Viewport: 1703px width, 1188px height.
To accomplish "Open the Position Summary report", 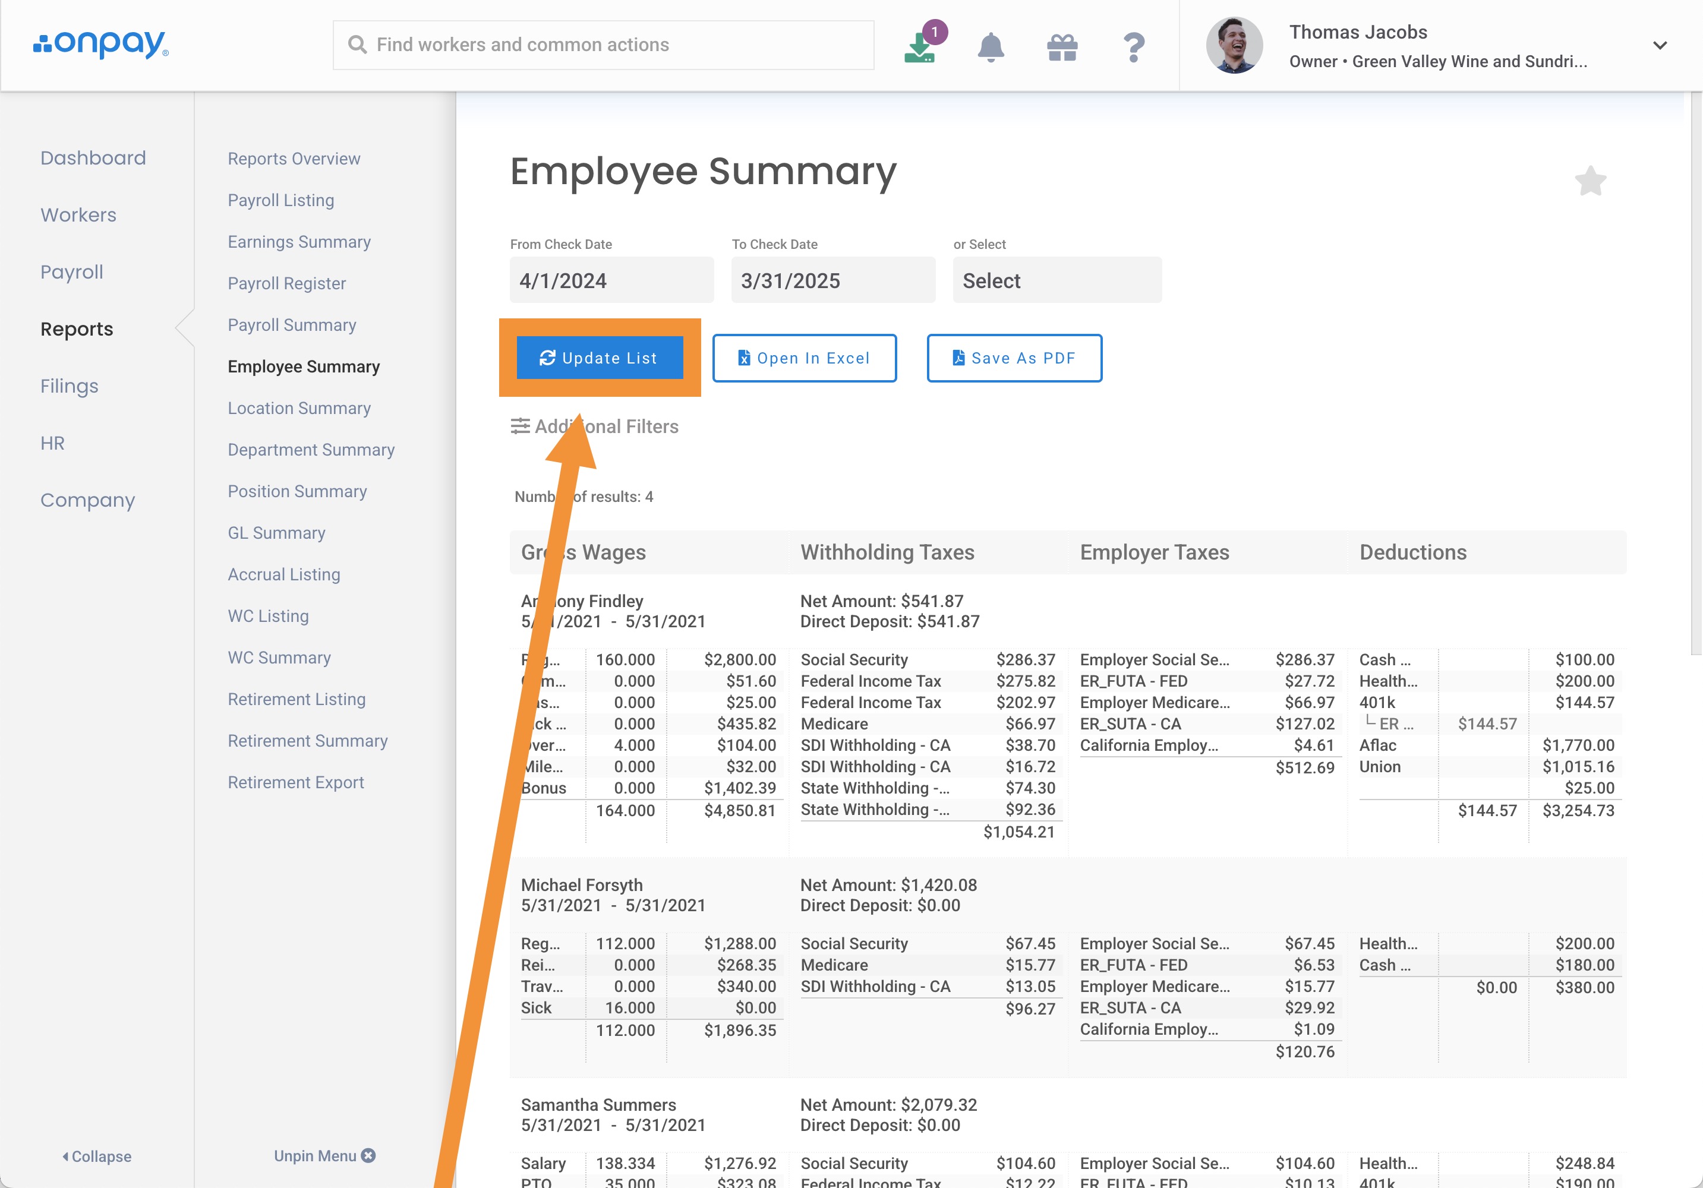I will click(x=297, y=491).
